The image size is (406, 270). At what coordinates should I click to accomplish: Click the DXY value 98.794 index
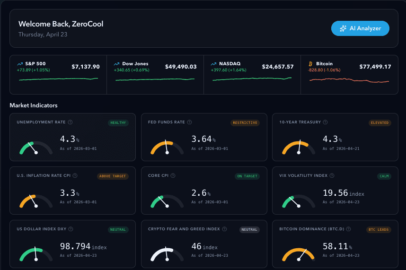83,246
